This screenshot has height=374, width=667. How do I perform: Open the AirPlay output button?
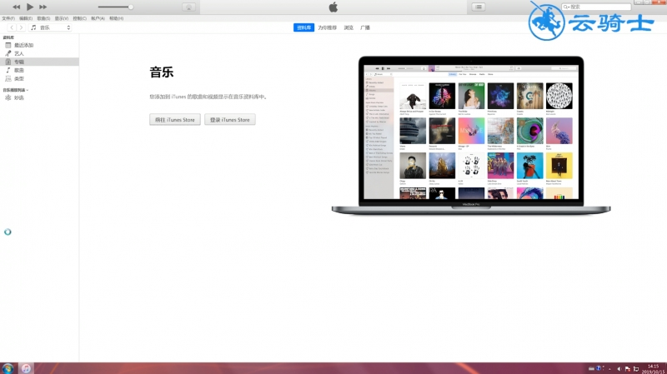(x=189, y=7)
